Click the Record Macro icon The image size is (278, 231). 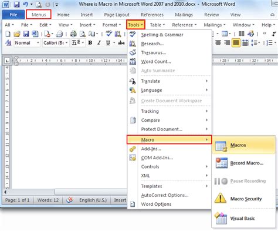(221, 163)
